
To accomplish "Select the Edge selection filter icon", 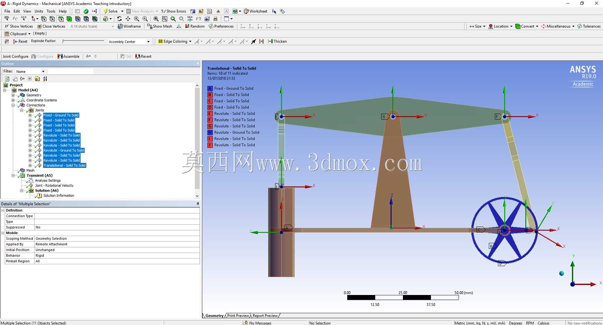I will 52,19.
